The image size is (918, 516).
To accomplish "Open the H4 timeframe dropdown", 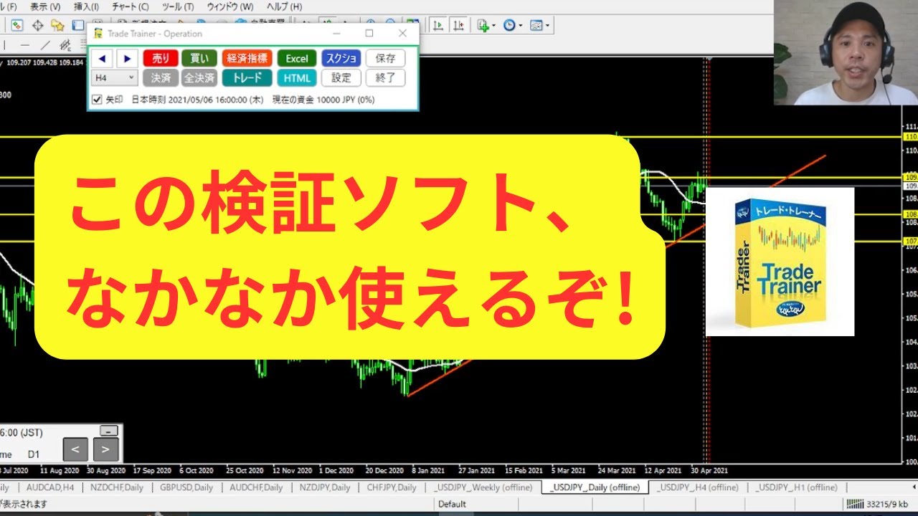I will (114, 77).
